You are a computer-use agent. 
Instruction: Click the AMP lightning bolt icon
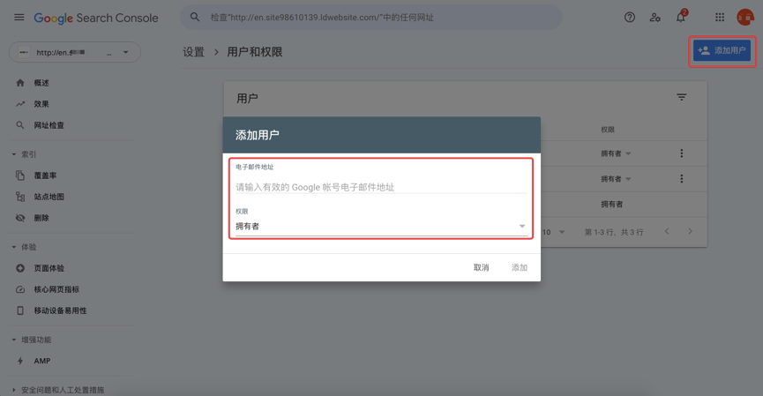point(20,361)
